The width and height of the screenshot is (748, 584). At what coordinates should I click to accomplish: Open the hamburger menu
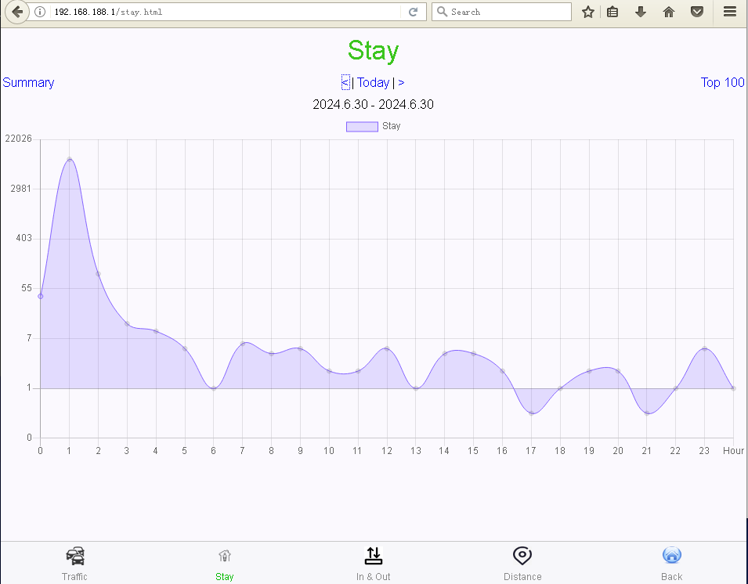730,12
